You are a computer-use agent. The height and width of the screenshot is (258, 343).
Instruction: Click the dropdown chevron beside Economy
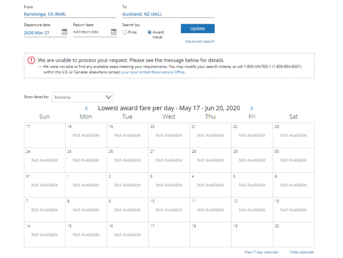coord(108,97)
